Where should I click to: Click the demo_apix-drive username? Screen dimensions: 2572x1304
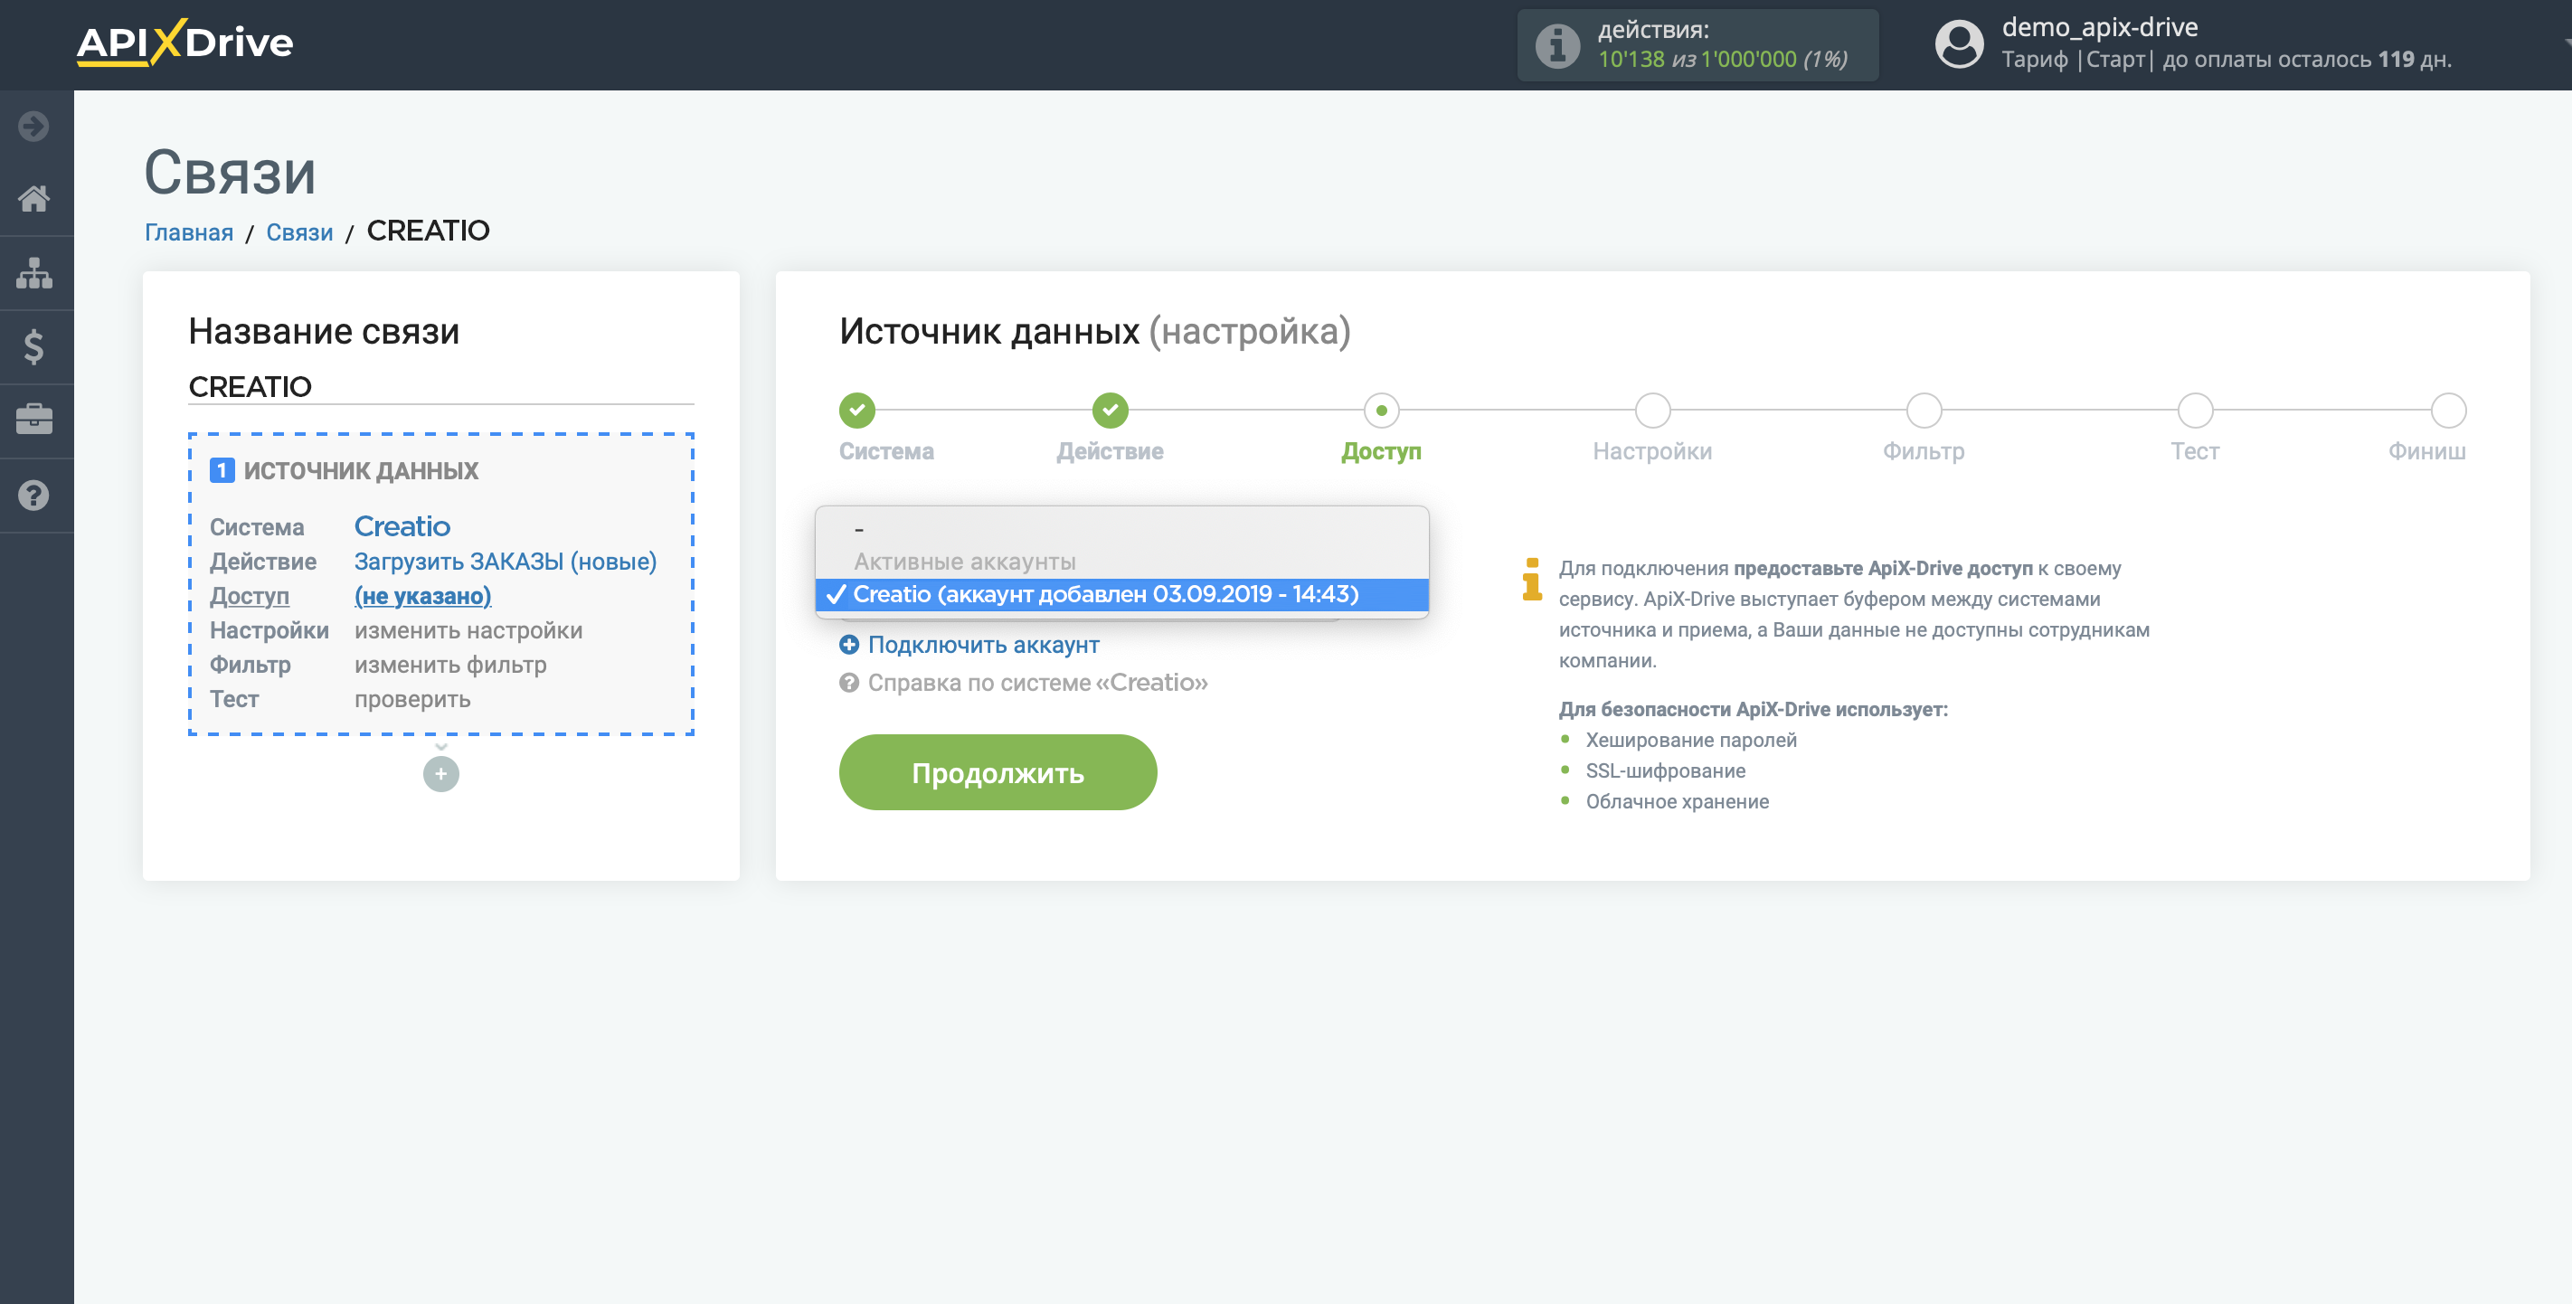pos(2100,27)
